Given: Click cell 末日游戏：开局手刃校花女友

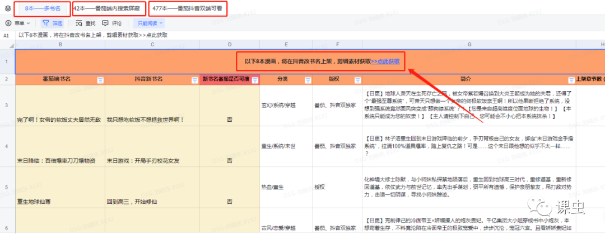Looking at the screenshot, I should click(152, 146).
